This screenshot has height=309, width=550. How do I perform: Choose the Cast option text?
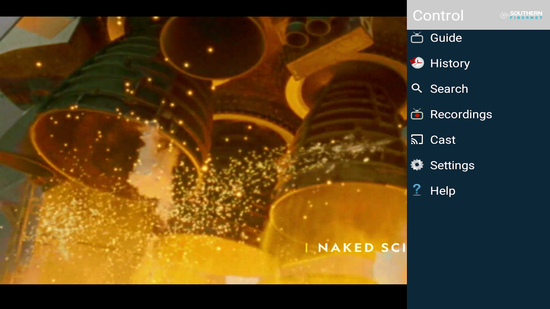pos(443,140)
